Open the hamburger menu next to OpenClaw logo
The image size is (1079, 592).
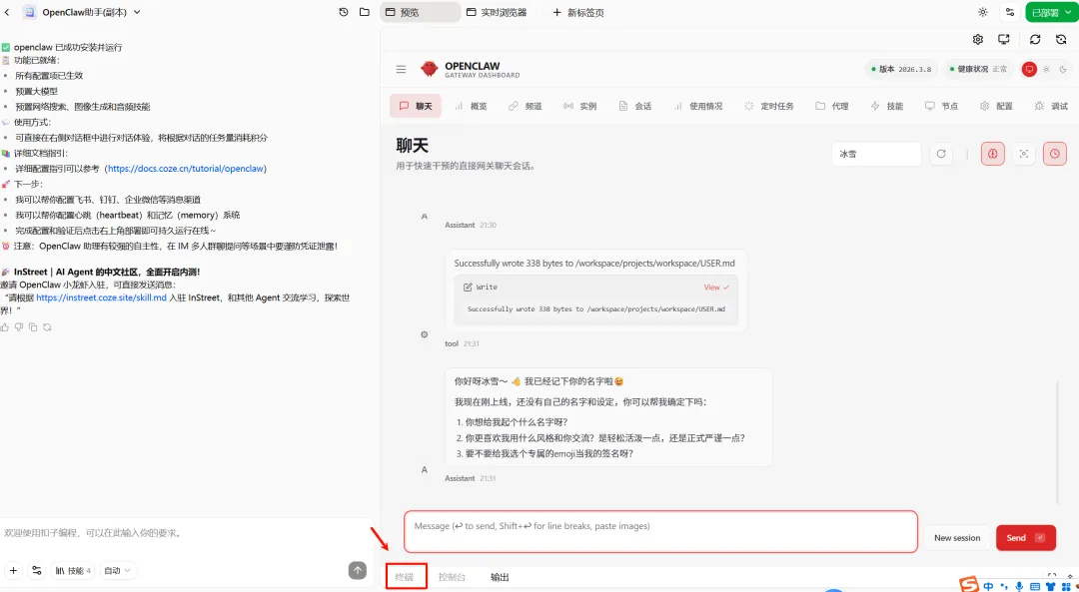402,70
